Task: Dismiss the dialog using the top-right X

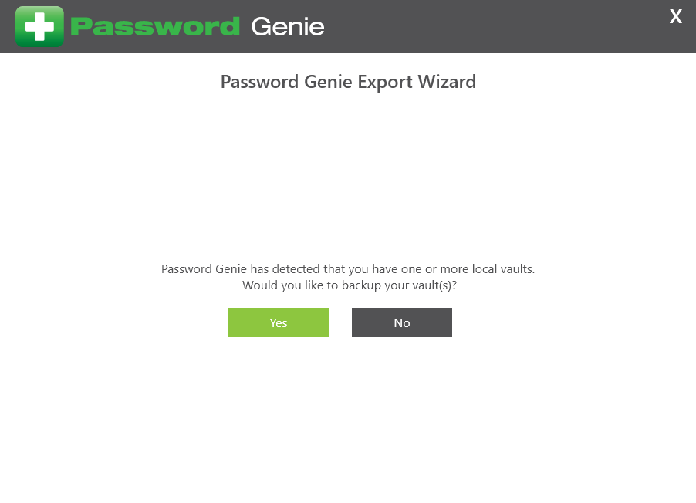Action: pyautogui.click(x=676, y=17)
